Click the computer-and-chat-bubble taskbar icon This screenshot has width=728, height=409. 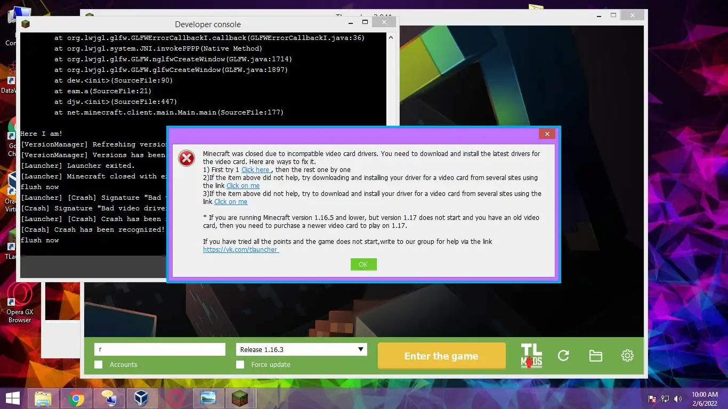(x=109, y=398)
